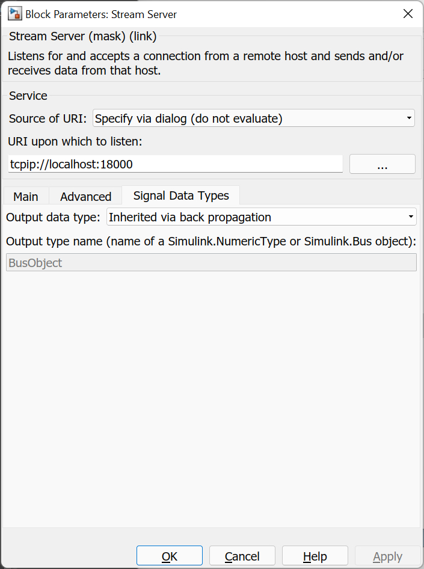
Task: Click the arrow on Output data type selector
Action: (x=411, y=217)
